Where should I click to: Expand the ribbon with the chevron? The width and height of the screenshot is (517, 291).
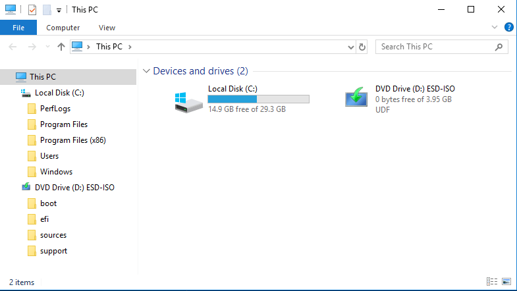point(494,27)
